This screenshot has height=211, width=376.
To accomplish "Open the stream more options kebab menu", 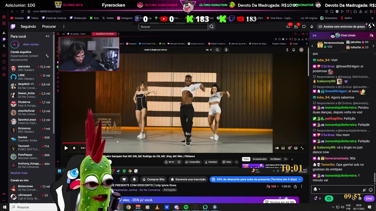I will pos(301,186).
